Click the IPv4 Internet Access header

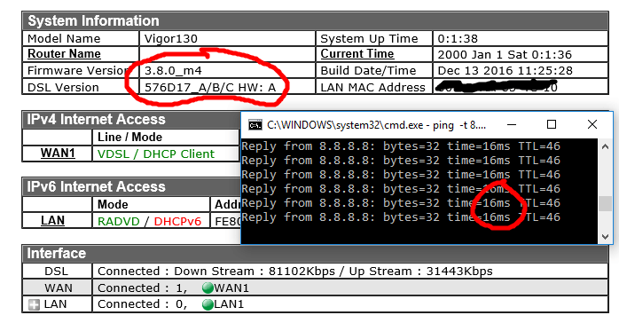(96, 119)
